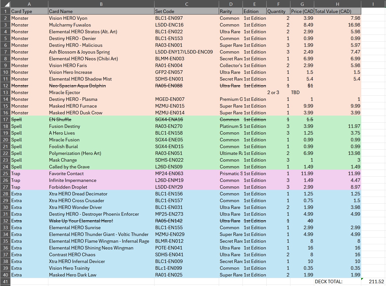386x286 pixels.
Task: Click the "DECK TOTAL:" label cell
Action: pyautogui.click(x=337, y=281)
